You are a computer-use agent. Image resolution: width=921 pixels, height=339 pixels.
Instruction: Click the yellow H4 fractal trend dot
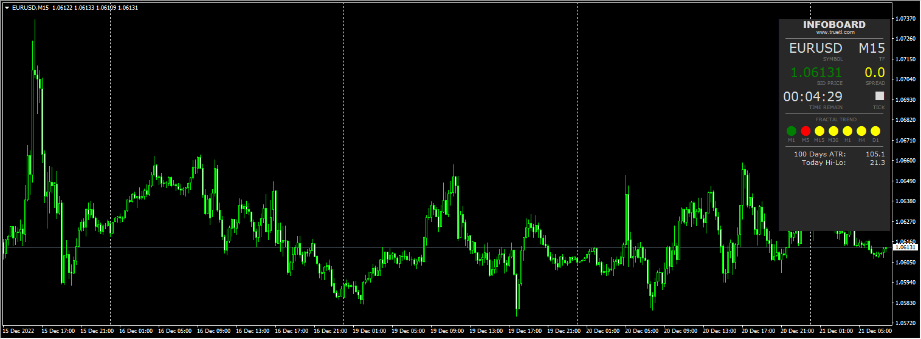coord(861,130)
